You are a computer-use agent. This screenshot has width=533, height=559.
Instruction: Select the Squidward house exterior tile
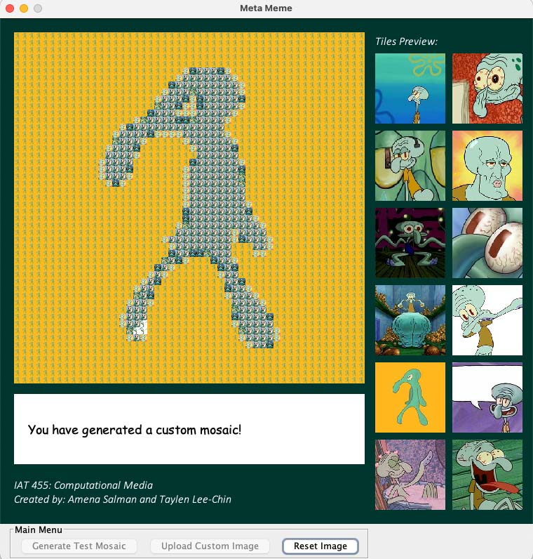pyautogui.click(x=410, y=320)
